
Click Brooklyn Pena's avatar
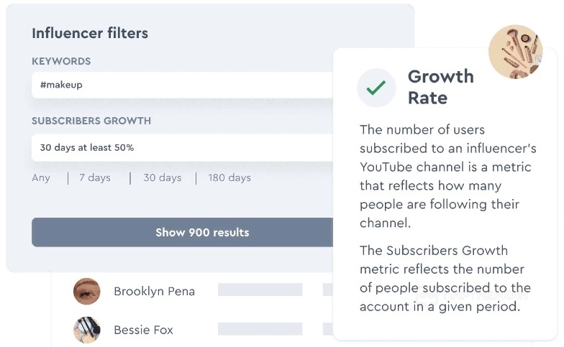pos(87,291)
